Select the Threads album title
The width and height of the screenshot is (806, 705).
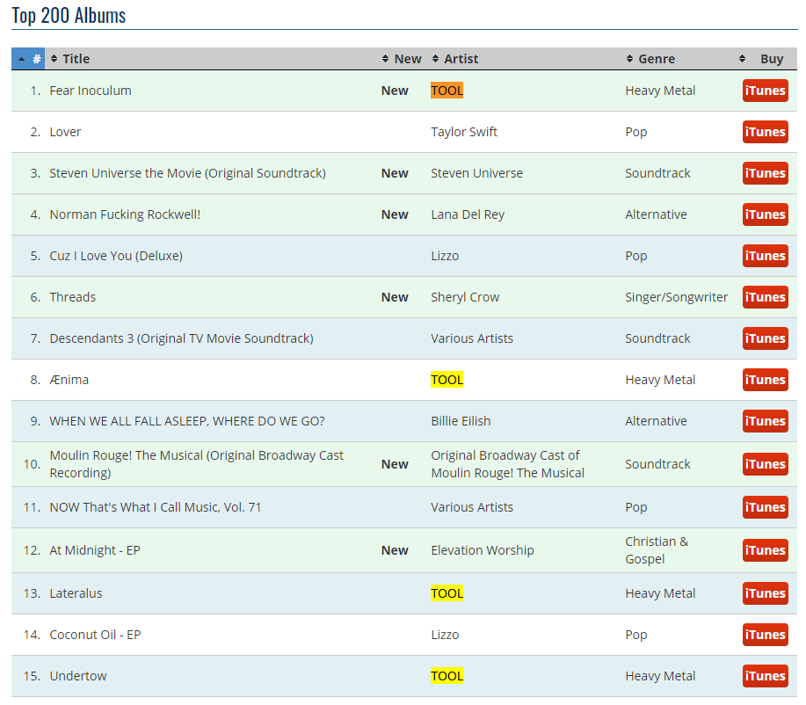72,297
